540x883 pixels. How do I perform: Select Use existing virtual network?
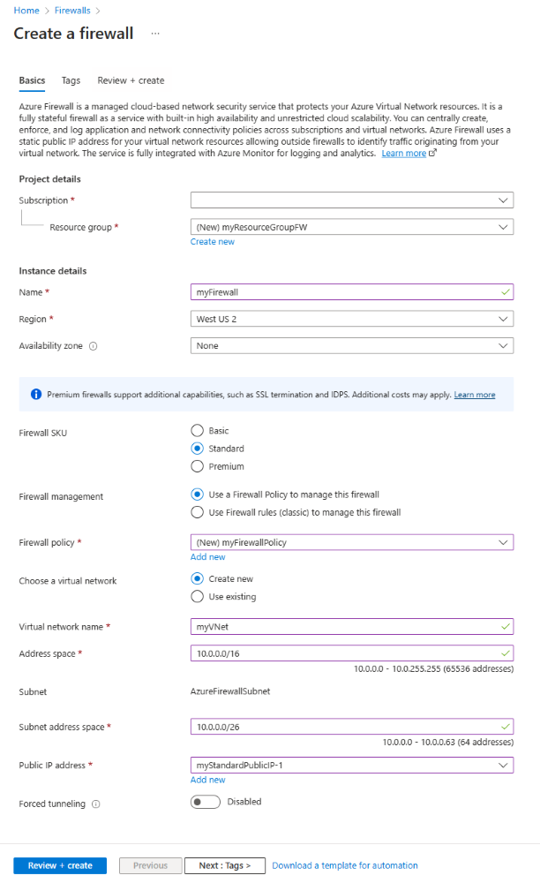click(x=198, y=597)
